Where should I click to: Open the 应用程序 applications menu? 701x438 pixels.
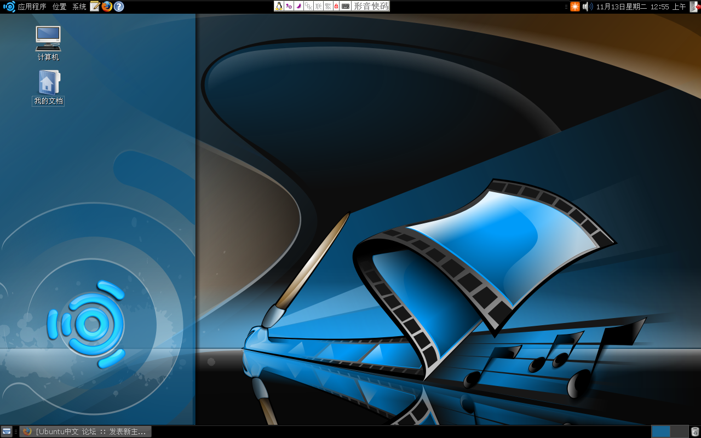click(32, 7)
